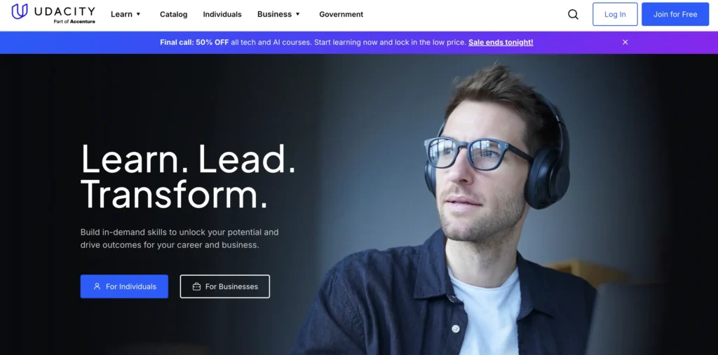Open search via magnifying glass icon
The height and width of the screenshot is (355, 718).
pyautogui.click(x=573, y=14)
